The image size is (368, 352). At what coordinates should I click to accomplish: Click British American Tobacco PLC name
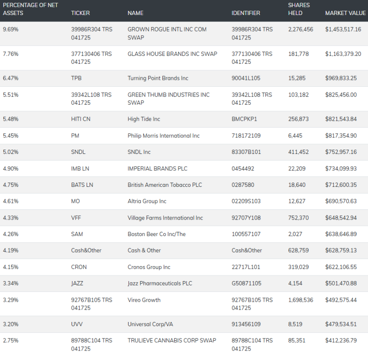pos(165,185)
